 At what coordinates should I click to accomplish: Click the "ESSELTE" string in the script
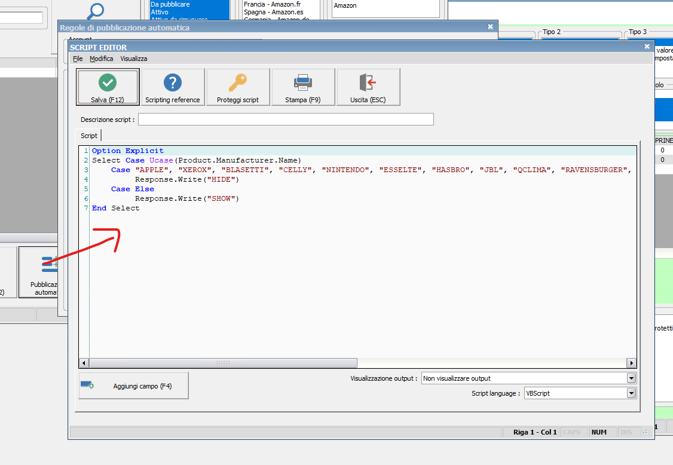pyautogui.click(x=401, y=170)
